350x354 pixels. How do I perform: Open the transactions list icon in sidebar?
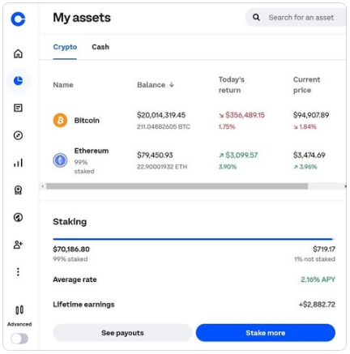pos(18,108)
